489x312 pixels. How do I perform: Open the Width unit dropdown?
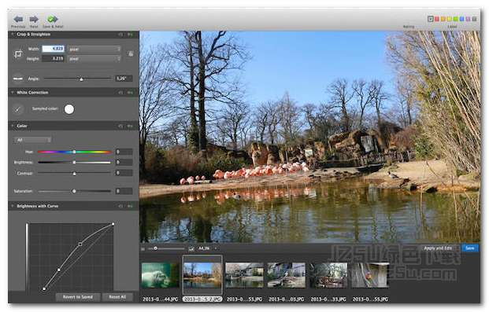pyautogui.click(x=94, y=50)
